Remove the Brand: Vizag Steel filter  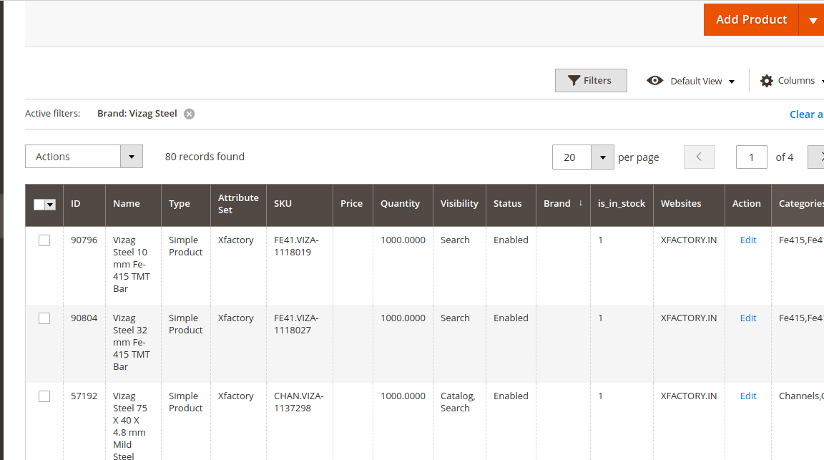pos(189,114)
